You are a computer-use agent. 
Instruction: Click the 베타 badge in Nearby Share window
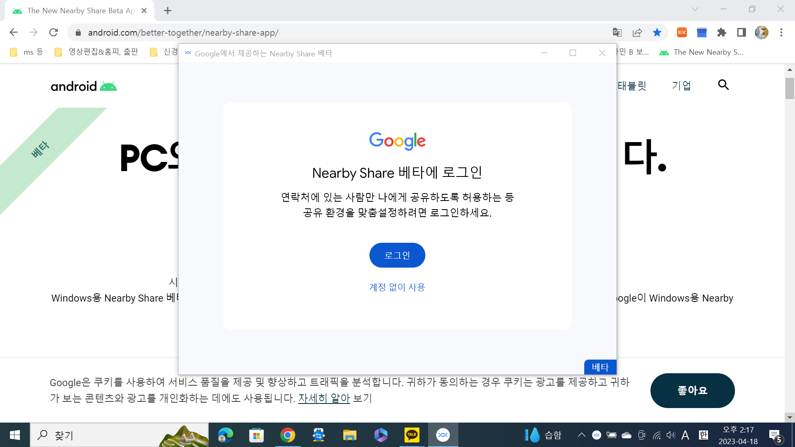pyautogui.click(x=600, y=367)
